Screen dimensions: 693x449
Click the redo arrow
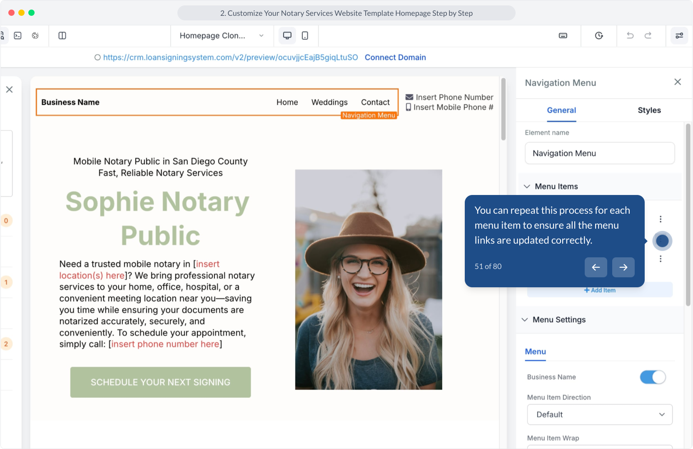point(648,36)
